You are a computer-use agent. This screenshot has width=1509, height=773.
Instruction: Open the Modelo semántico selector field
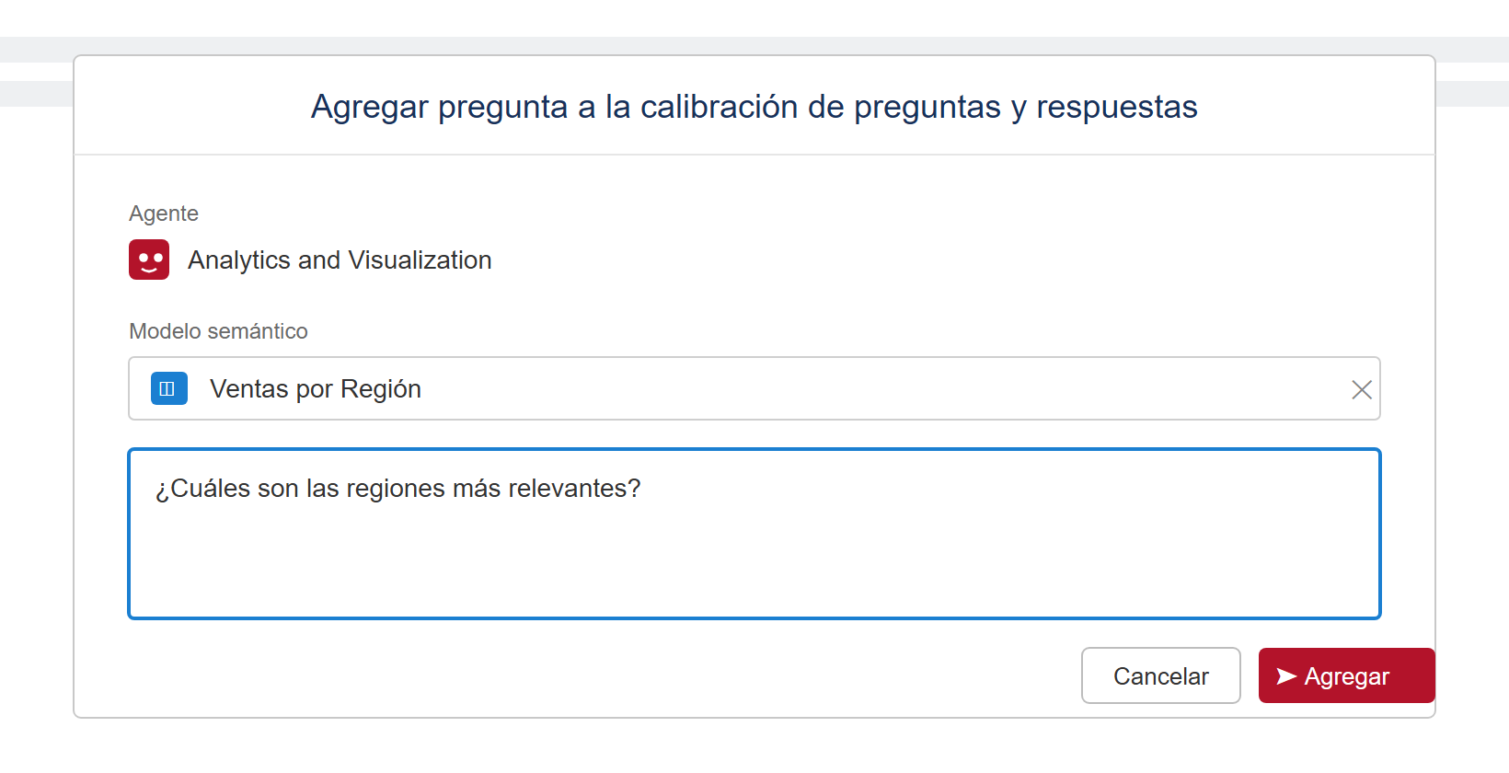coord(754,388)
